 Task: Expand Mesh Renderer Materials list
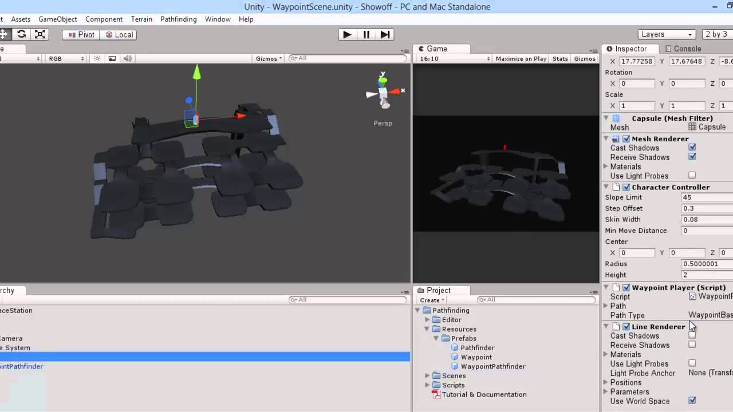click(x=606, y=167)
